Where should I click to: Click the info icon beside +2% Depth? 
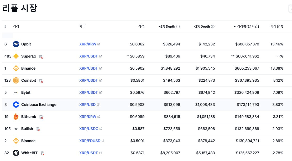click(178, 27)
